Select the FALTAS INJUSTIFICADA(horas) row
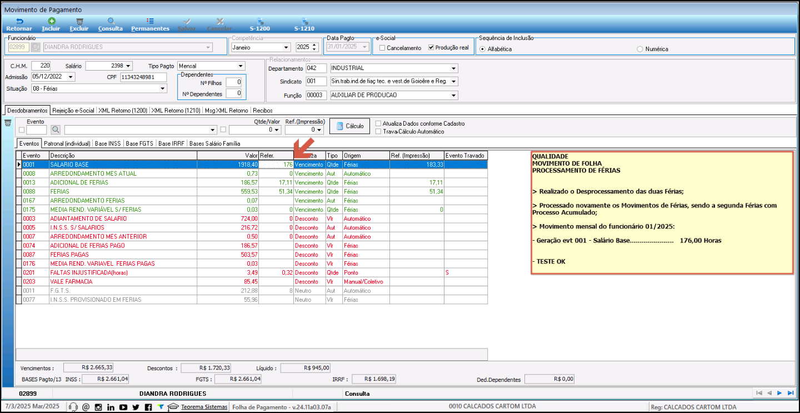This screenshot has width=800, height=413. 252,272
